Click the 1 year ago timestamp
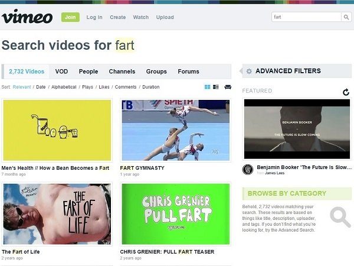 (x=130, y=174)
